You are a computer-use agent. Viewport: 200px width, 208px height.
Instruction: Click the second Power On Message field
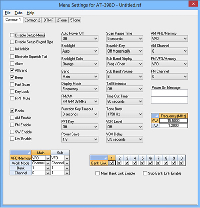pos(169,100)
